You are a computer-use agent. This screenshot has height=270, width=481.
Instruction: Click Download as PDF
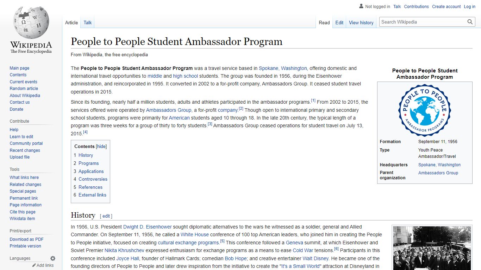(x=26, y=239)
